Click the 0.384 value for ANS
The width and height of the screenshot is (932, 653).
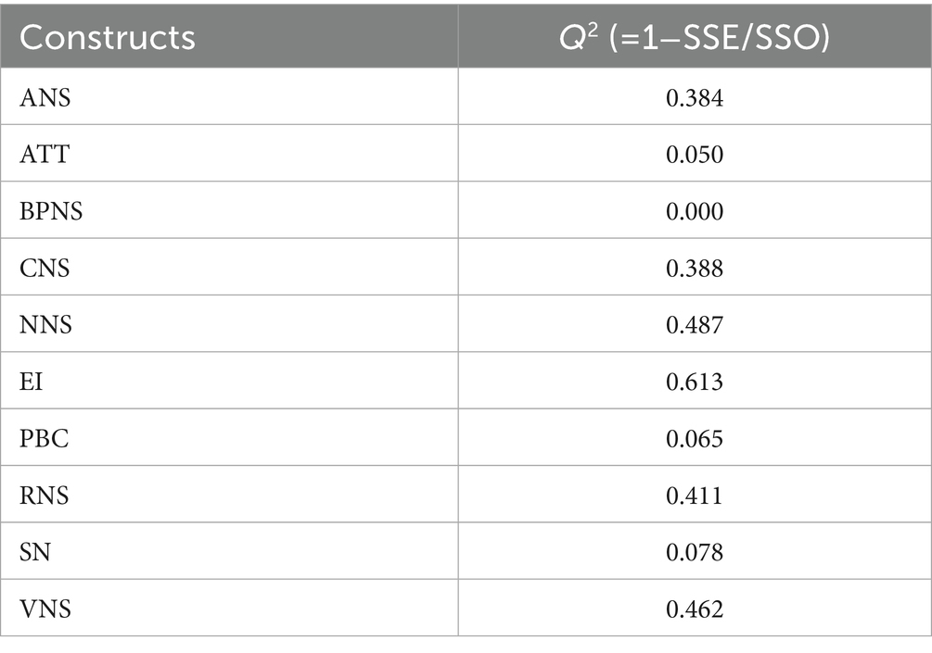(x=695, y=96)
